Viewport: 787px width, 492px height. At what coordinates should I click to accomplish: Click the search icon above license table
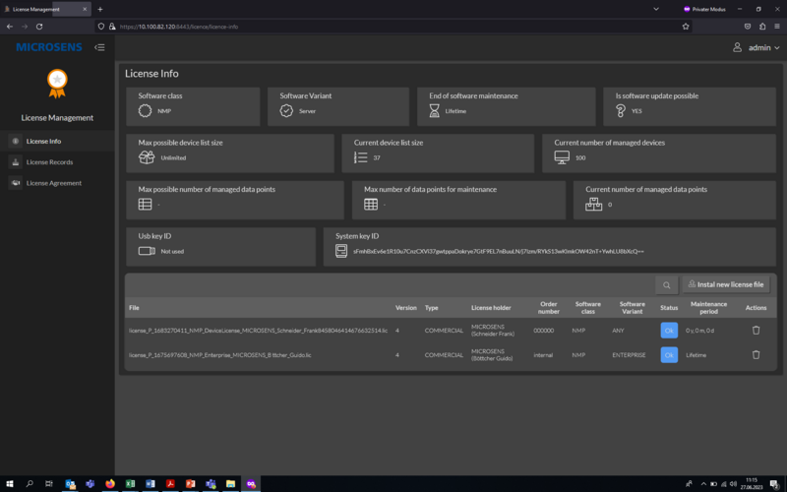[x=666, y=284]
